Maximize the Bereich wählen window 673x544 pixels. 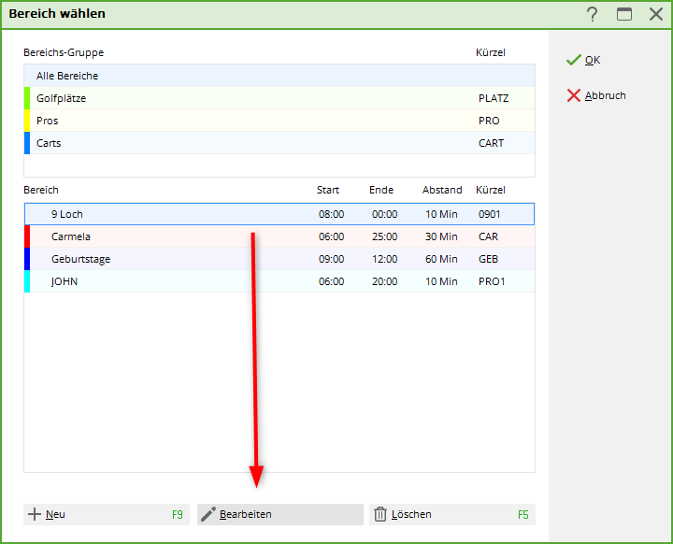[x=623, y=14]
